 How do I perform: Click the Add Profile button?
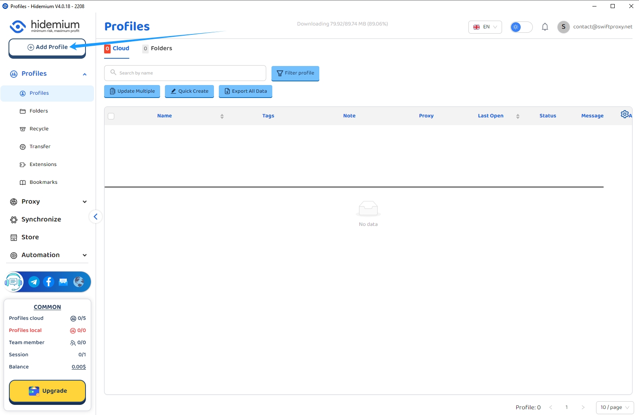(x=47, y=47)
